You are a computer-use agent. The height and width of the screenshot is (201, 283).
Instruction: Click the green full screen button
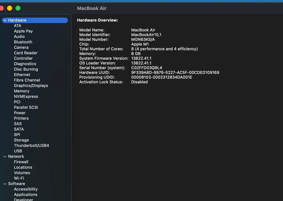pos(18,8)
